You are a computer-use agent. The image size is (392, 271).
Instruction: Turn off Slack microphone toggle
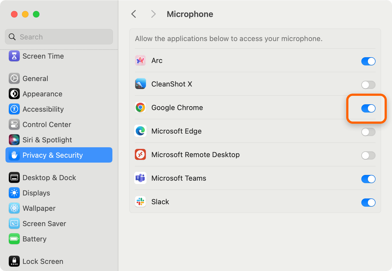[x=368, y=203]
